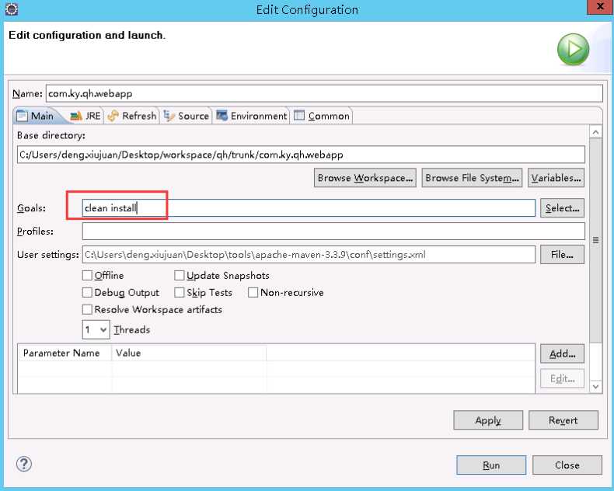Click the Parameter Name column header
The height and width of the screenshot is (491, 614).
[x=65, y=353]
